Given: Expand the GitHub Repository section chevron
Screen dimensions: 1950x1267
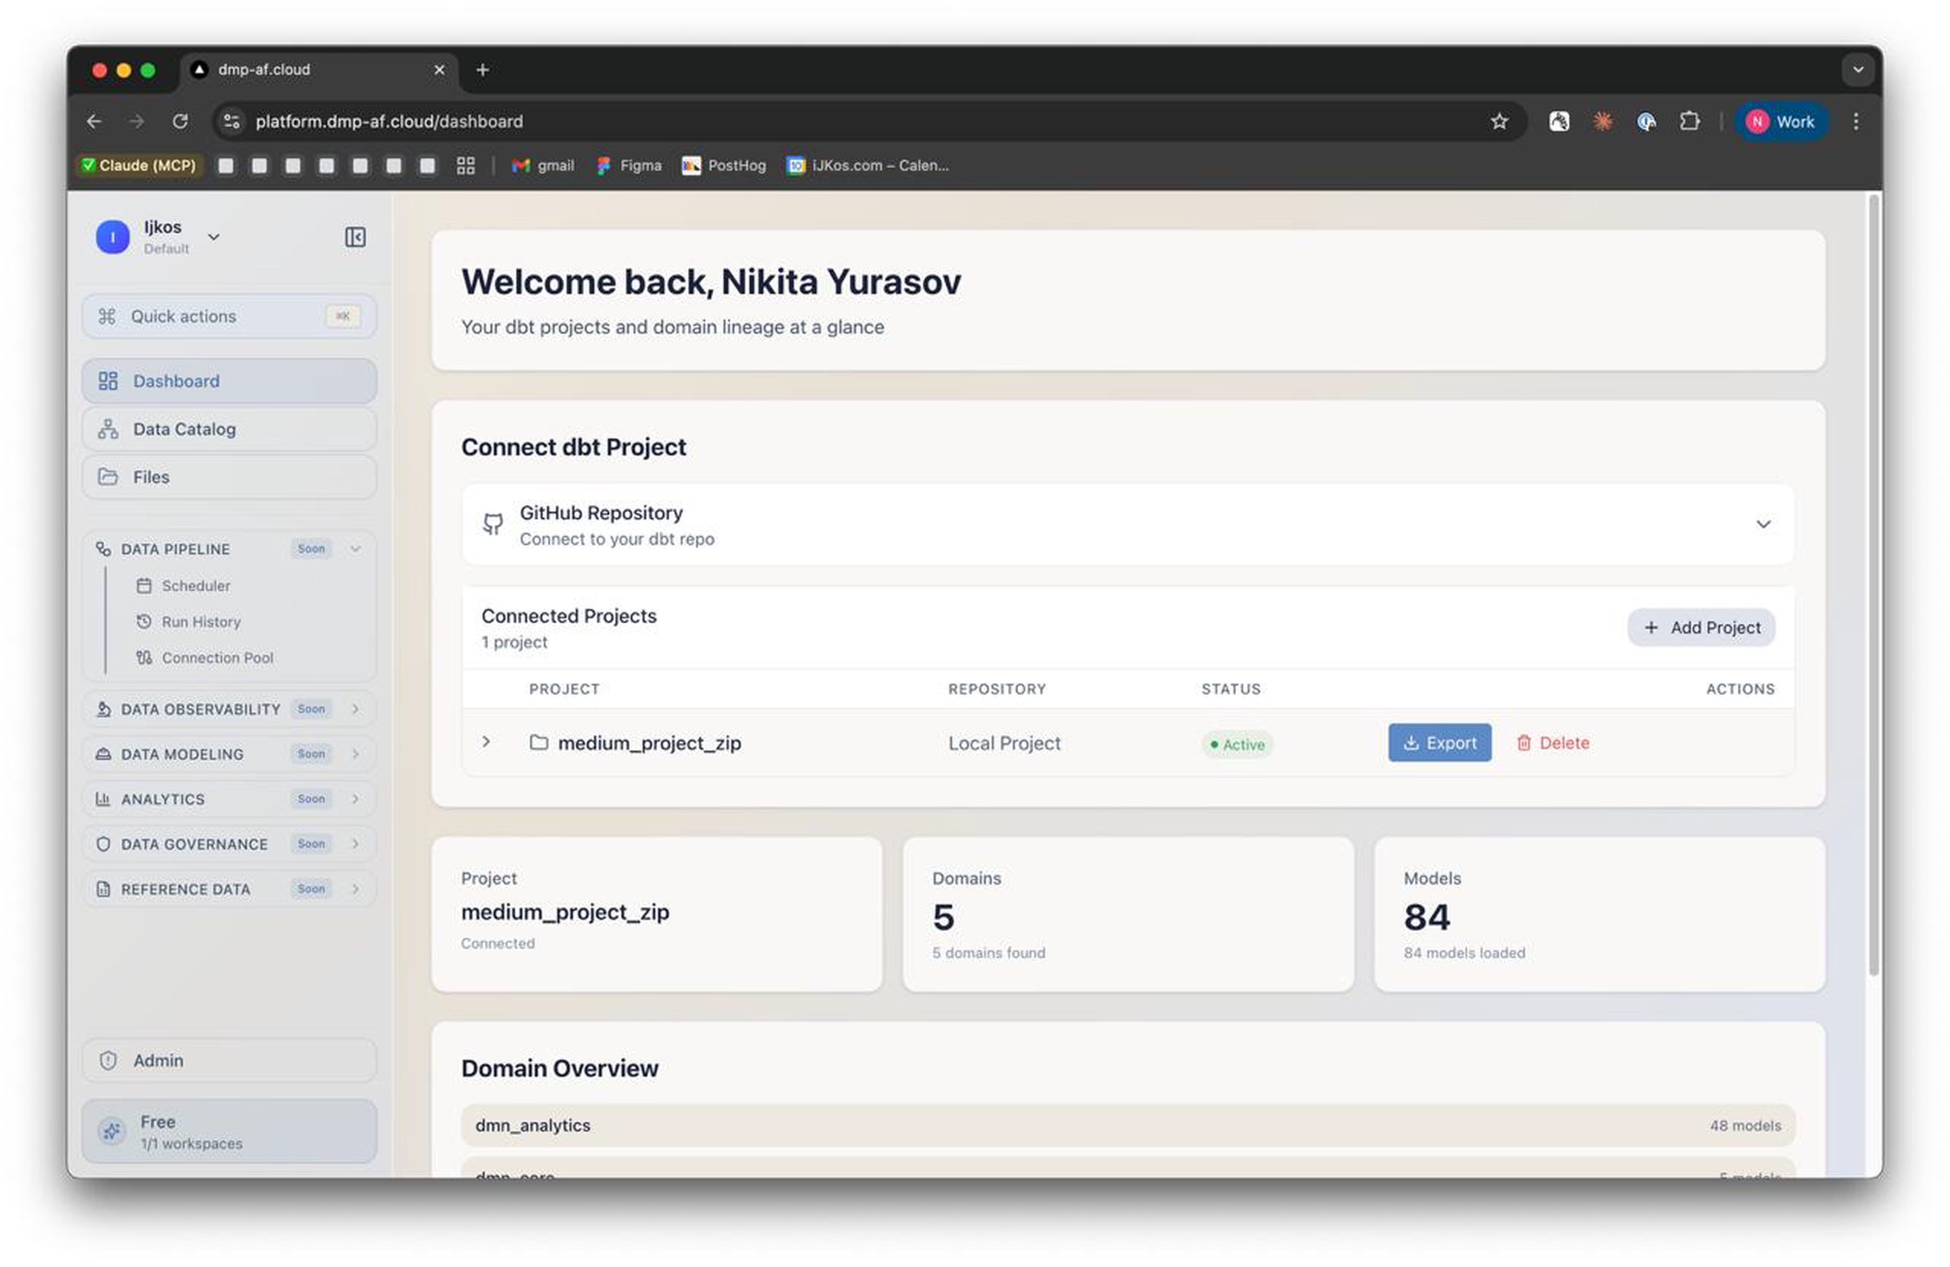Looking at the screenshot, I should tap(1763, 524).
